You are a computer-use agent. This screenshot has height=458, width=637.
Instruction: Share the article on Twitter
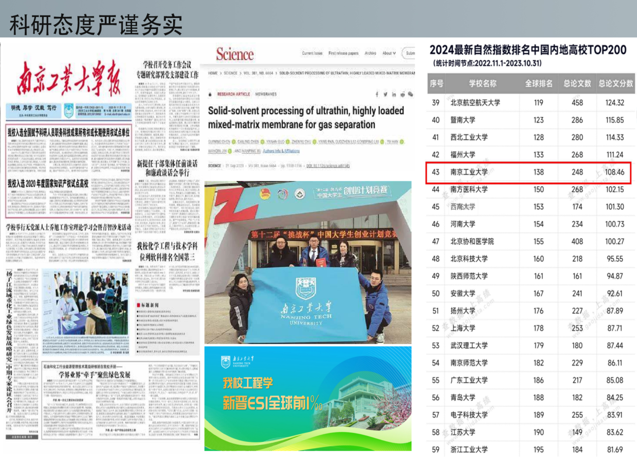coord(385,94)
